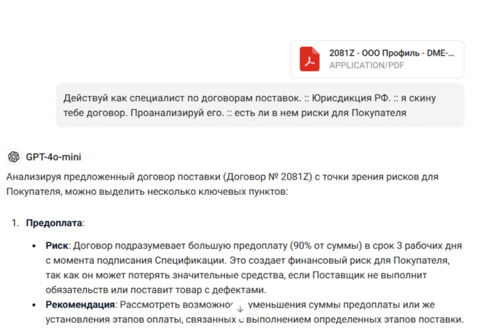
Task: Click the GPT-4o-mini OpenAI logo icon
Action: point(14,157)
